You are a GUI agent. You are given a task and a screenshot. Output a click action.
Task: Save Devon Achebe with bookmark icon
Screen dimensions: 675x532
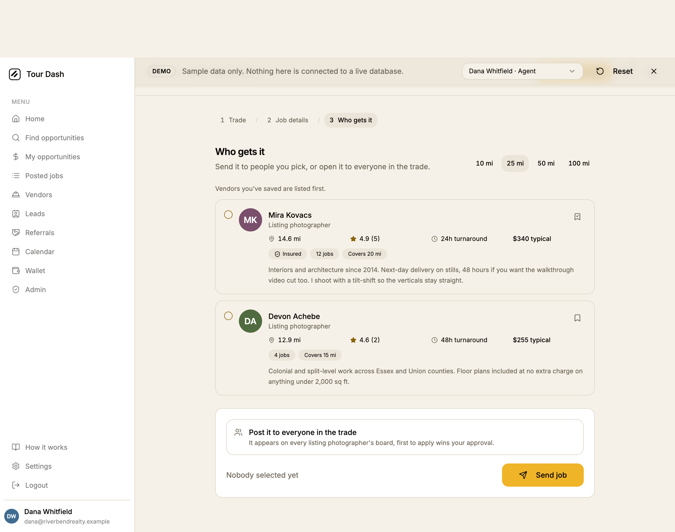point(577,318)
